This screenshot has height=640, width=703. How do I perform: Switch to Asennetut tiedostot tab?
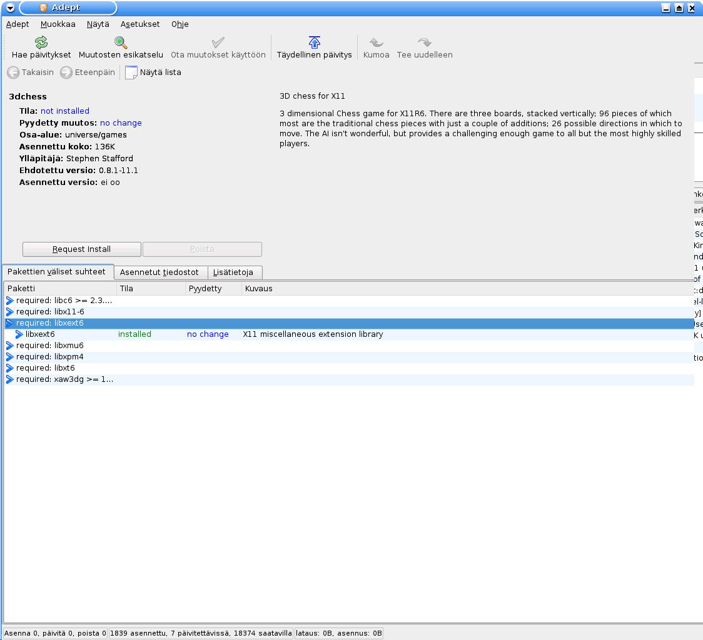coord(159,272)
